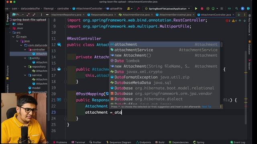Close the ResponseData.java tab
Image resolution: width=257 pixels, height=144 pixels.
coord(115,15)
